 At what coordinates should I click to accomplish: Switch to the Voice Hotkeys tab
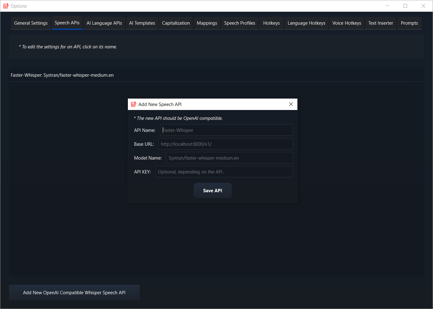pos(347,23)
